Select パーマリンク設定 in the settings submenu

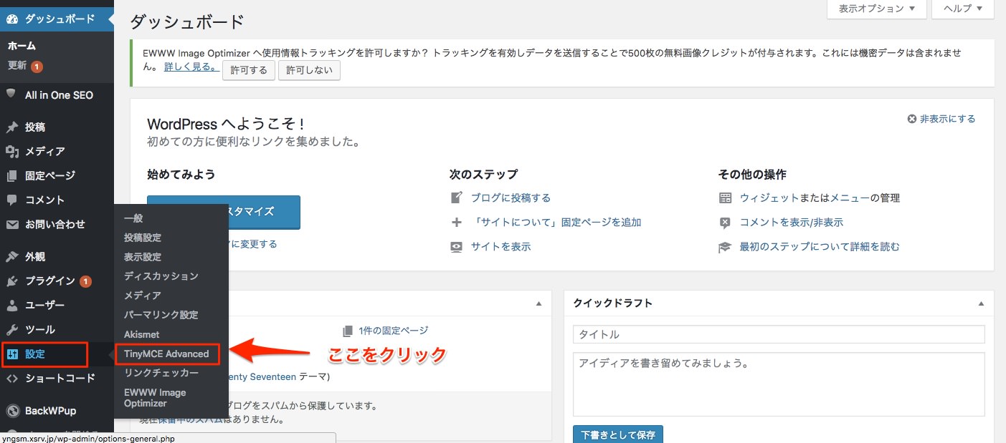click(x=161, y=315)
